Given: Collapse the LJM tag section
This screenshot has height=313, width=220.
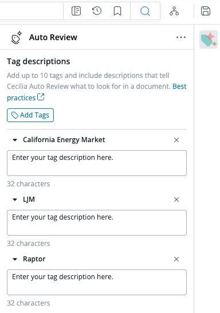Looking at the screenshot, I should click(15, 199).
